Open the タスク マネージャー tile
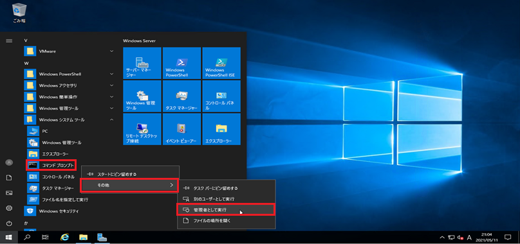 point(181,96)
